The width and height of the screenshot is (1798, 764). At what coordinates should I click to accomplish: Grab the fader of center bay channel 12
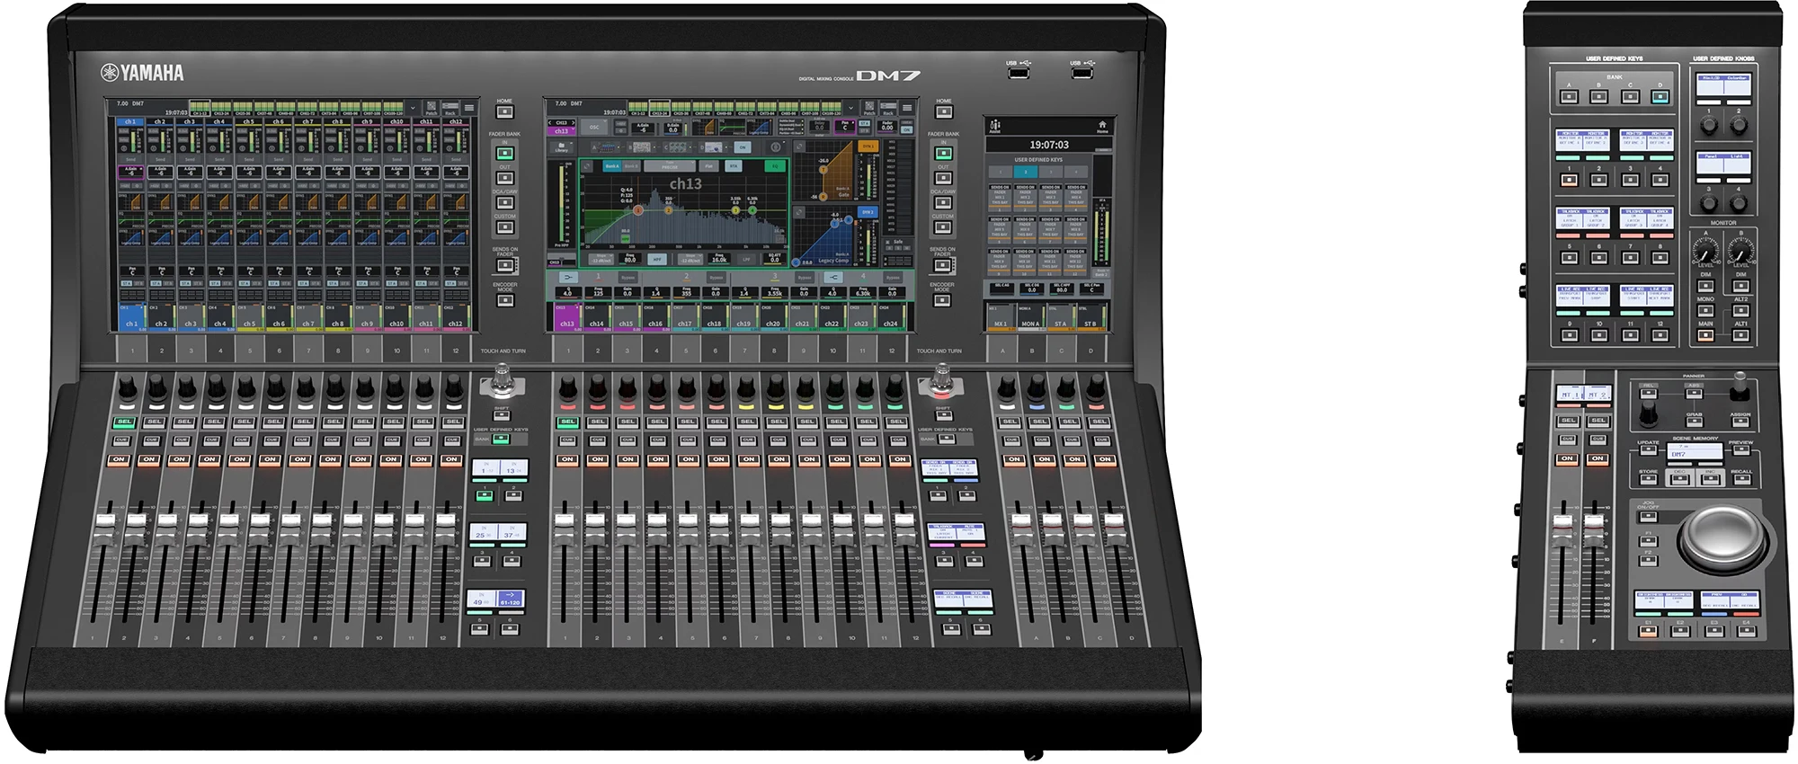(904, 529)
